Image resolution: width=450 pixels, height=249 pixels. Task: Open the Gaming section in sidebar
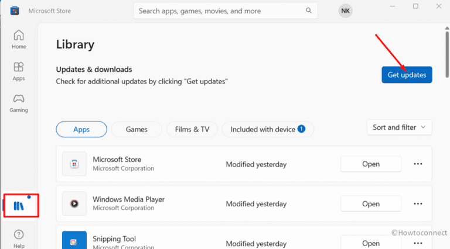click(x=19, y=103)
